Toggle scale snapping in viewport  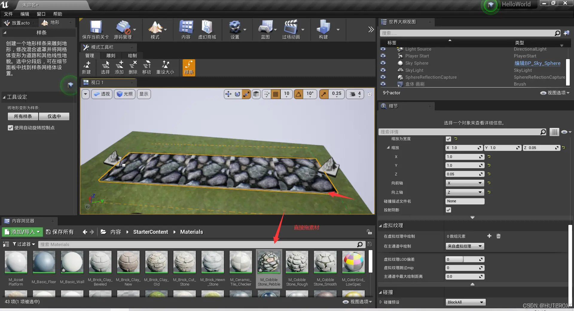[x=324, y=94]
